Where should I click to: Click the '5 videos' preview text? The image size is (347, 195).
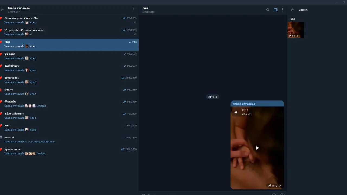pos(41,106)
